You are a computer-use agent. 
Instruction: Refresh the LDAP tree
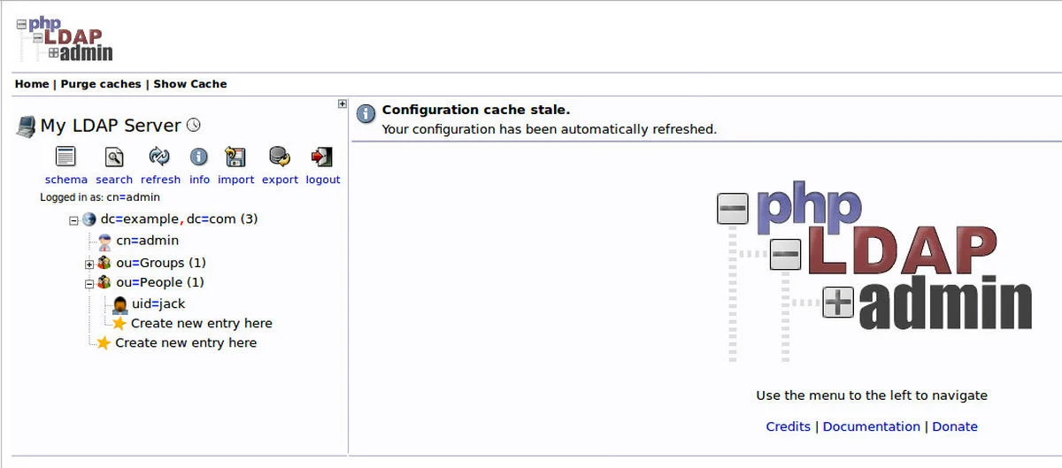[x=159, y=157]
